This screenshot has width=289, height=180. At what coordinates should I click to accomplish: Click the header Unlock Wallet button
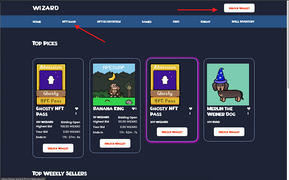coord(239,8)
